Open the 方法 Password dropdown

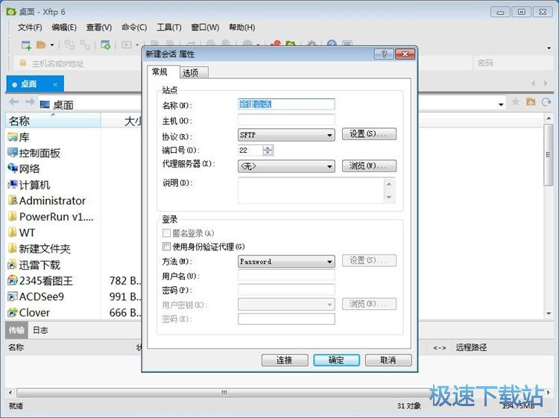coord(286,262)
